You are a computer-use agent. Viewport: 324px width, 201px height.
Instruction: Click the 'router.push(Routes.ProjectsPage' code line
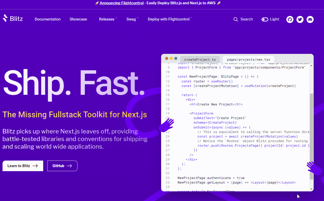pos(254,146)
